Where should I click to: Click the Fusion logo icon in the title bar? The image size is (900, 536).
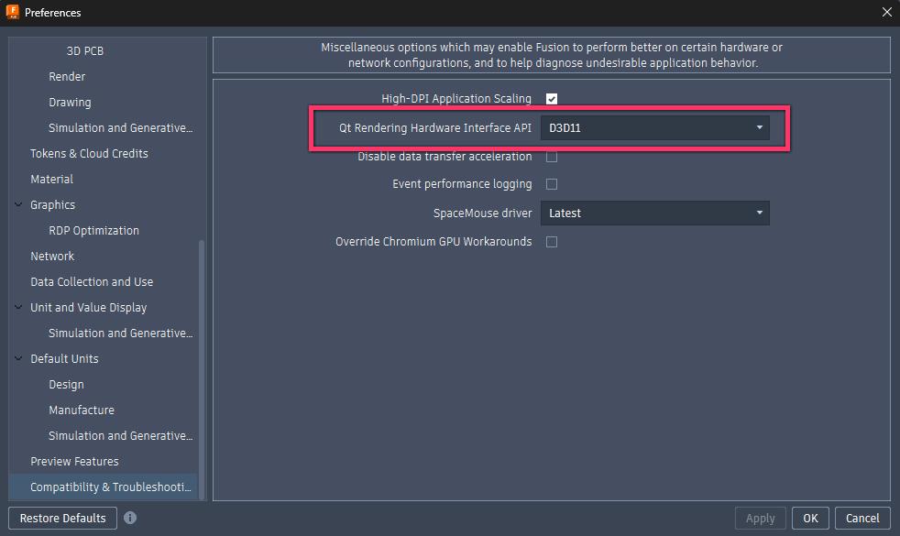14,12
